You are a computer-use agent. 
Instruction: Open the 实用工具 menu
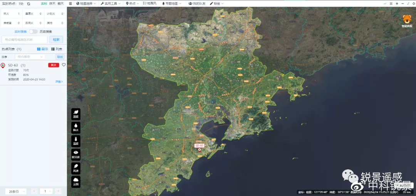pos(110,3)
